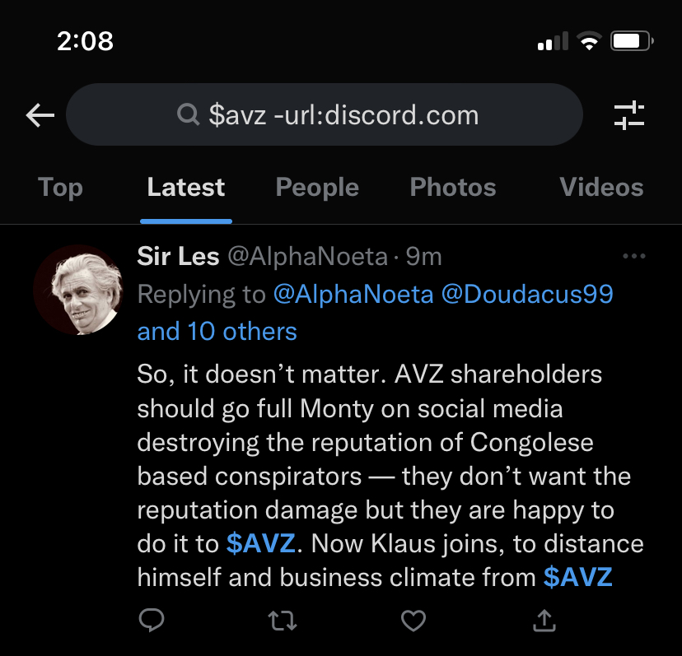The height and width of the screenshot is (656, 682).
Task: Like the Sir Les tweet
Action: 413,619
